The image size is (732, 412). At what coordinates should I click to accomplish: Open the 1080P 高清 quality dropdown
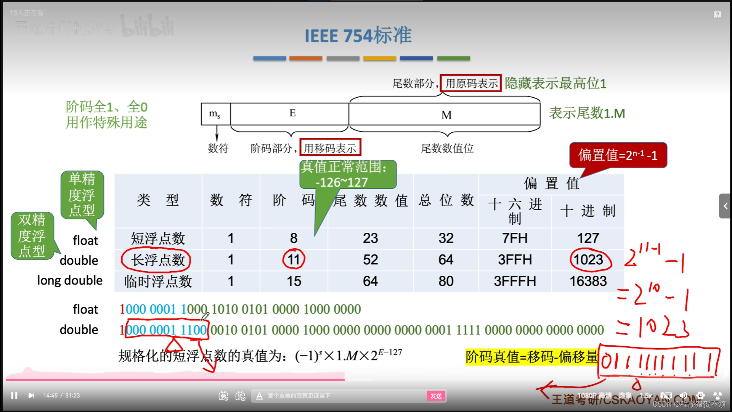click(x=594, y=396)
